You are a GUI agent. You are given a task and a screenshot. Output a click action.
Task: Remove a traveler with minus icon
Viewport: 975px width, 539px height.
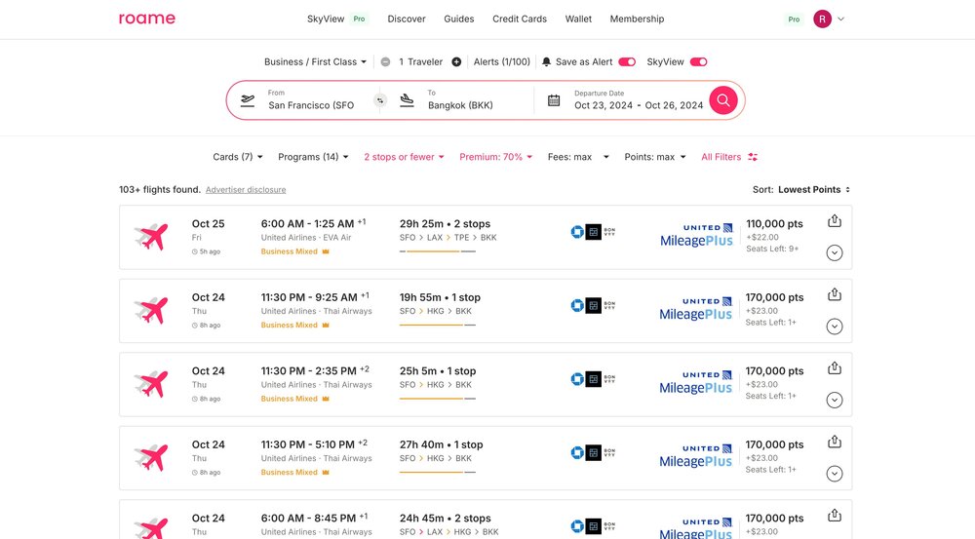tap(385, 62)
